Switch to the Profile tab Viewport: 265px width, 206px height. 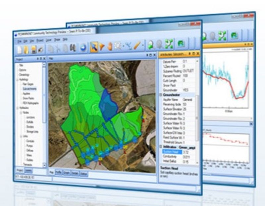pyautogui.click(x=59, y=173)
